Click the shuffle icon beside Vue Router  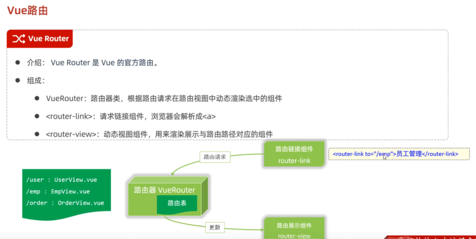click(x=19, y=39)
